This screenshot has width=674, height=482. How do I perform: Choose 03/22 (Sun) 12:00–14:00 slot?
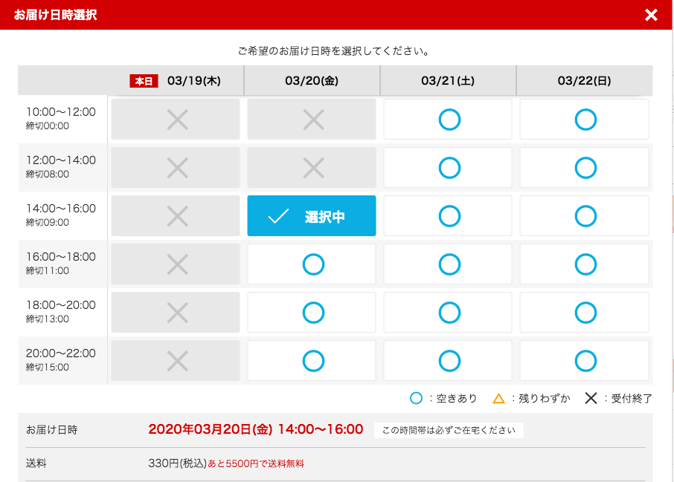585,168
